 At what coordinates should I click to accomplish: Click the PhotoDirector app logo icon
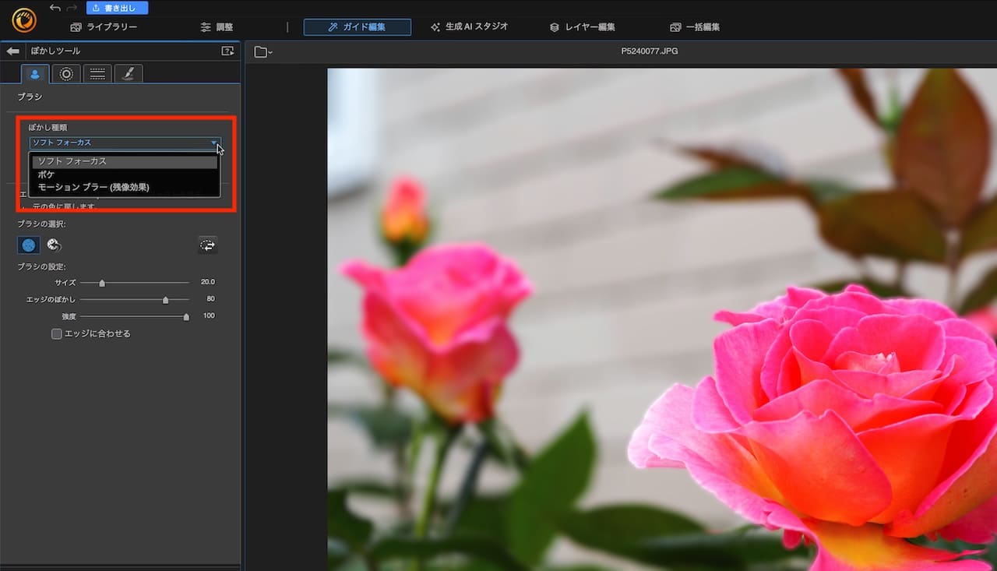tap(23, 19)
